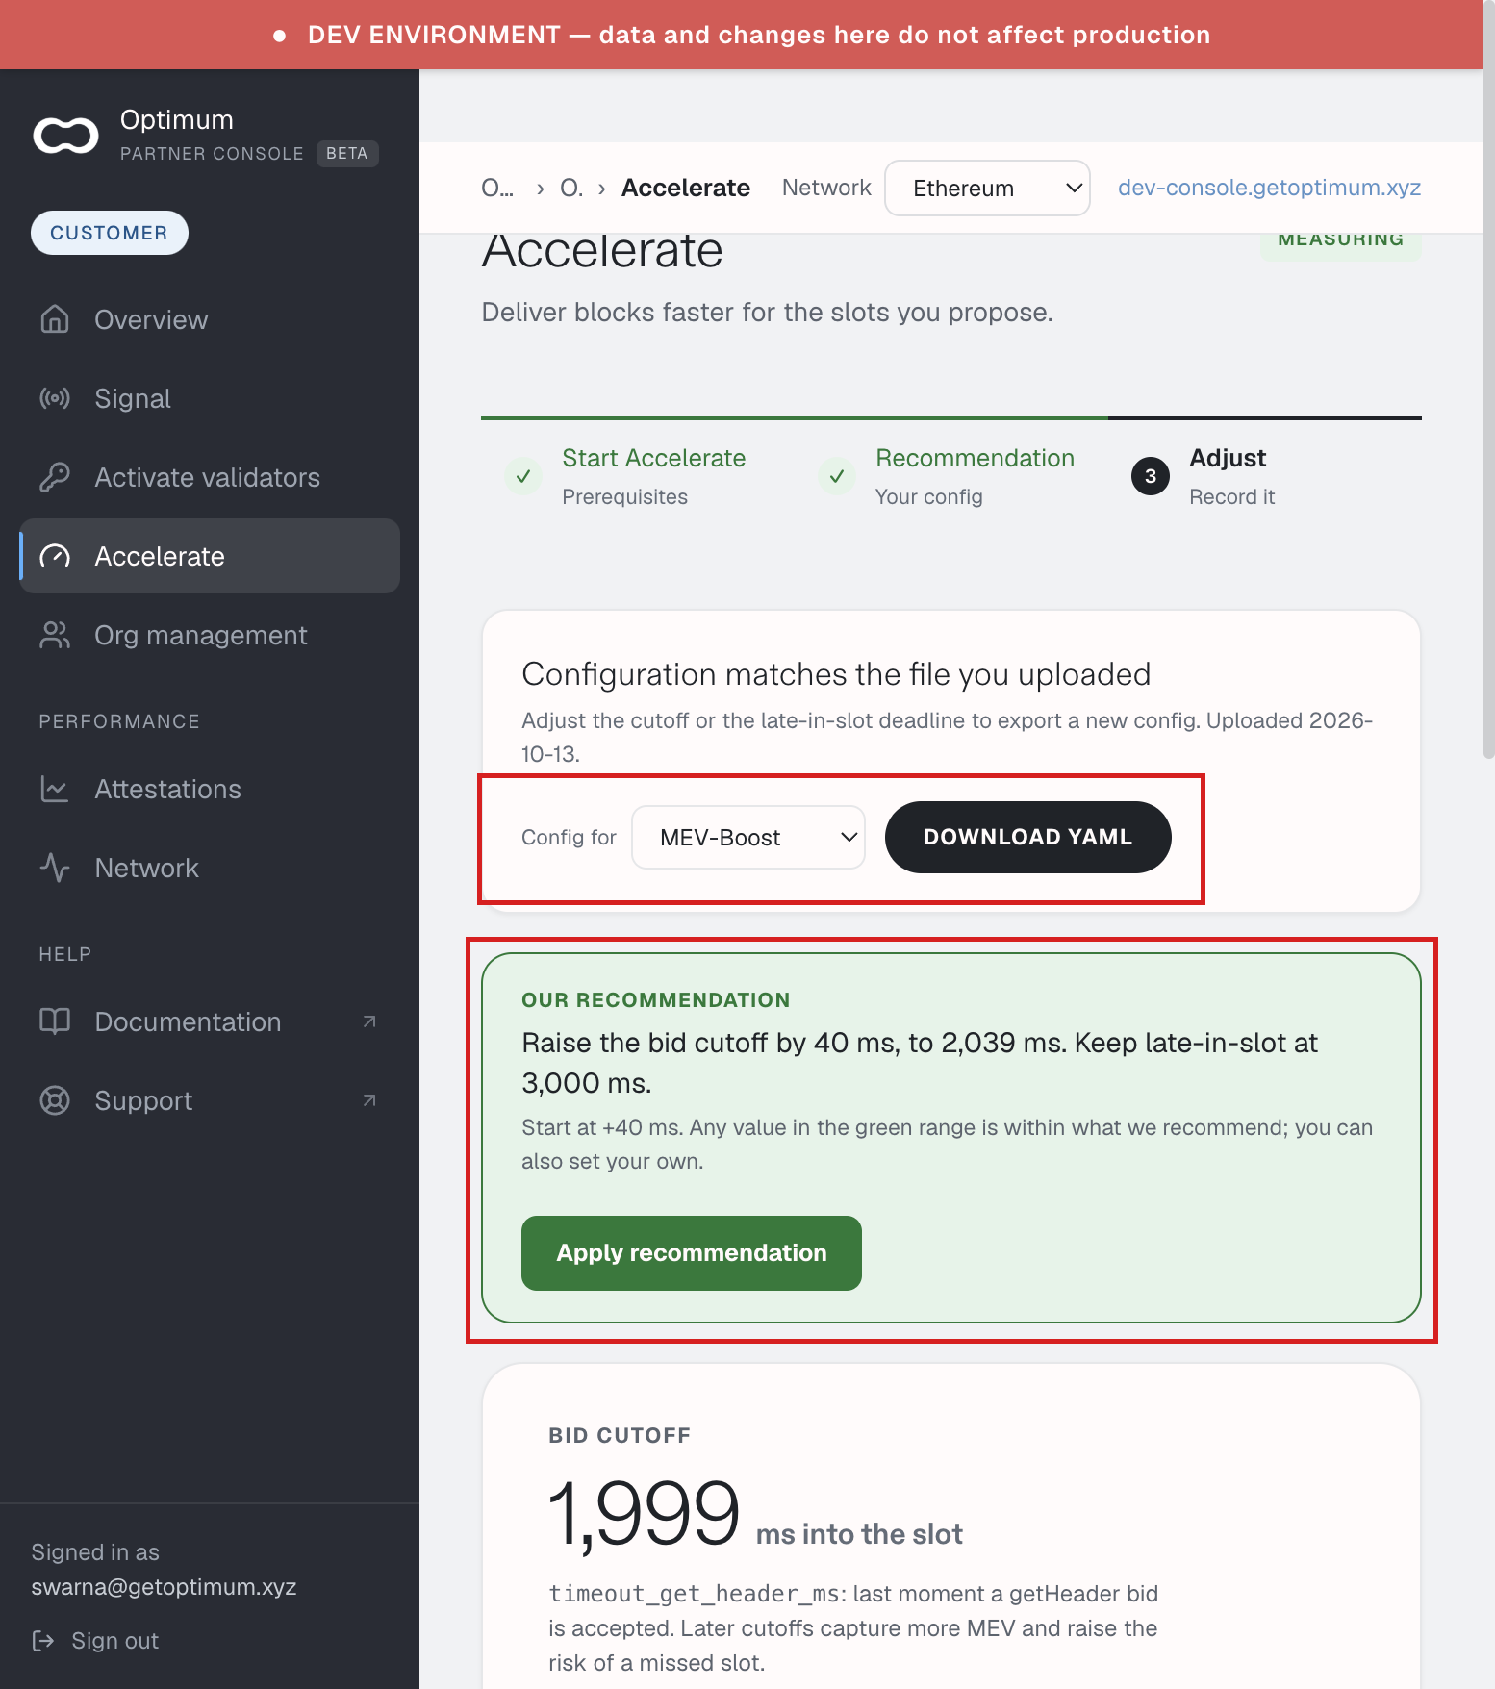Click the second breadcrumb "O."
Viewport: 1495px width, 1689px height.
(x=571, y=188)
